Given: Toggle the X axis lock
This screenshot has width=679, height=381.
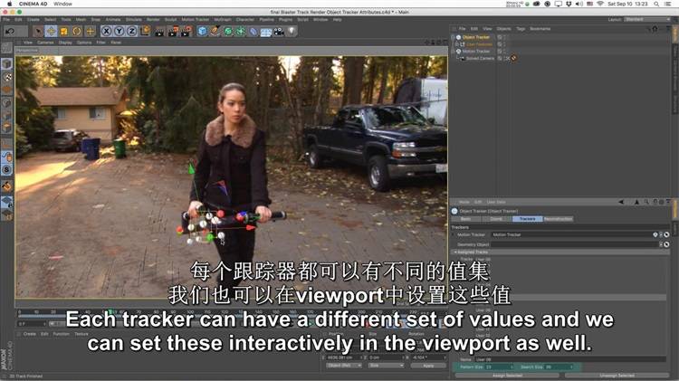Looking at the screenshot, I should pos(106,31).
